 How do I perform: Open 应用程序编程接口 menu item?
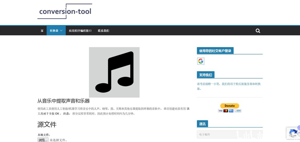80,31
